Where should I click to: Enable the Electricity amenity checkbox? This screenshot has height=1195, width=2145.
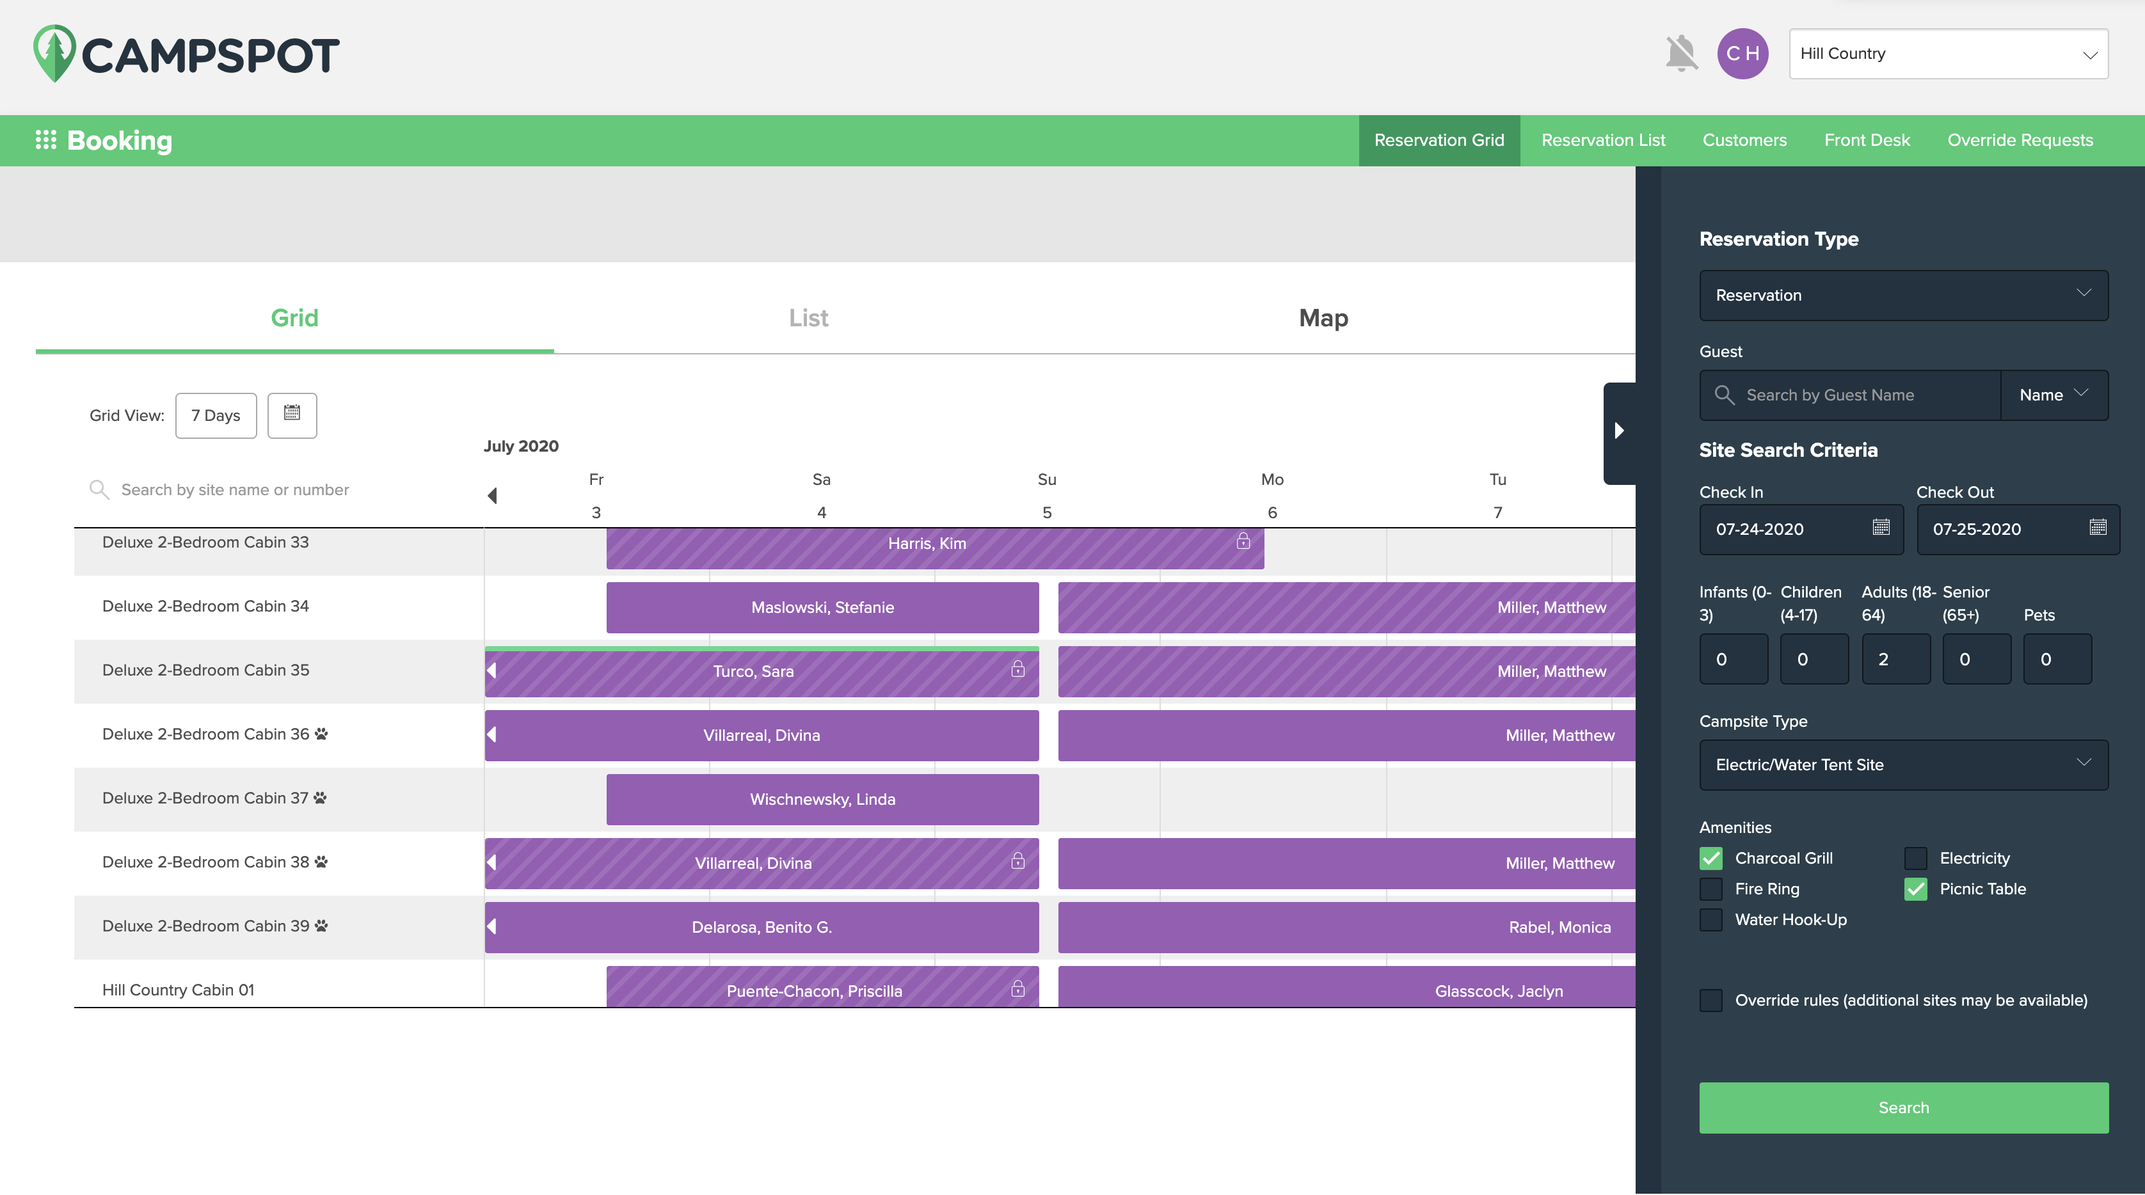pos(1915,858)
